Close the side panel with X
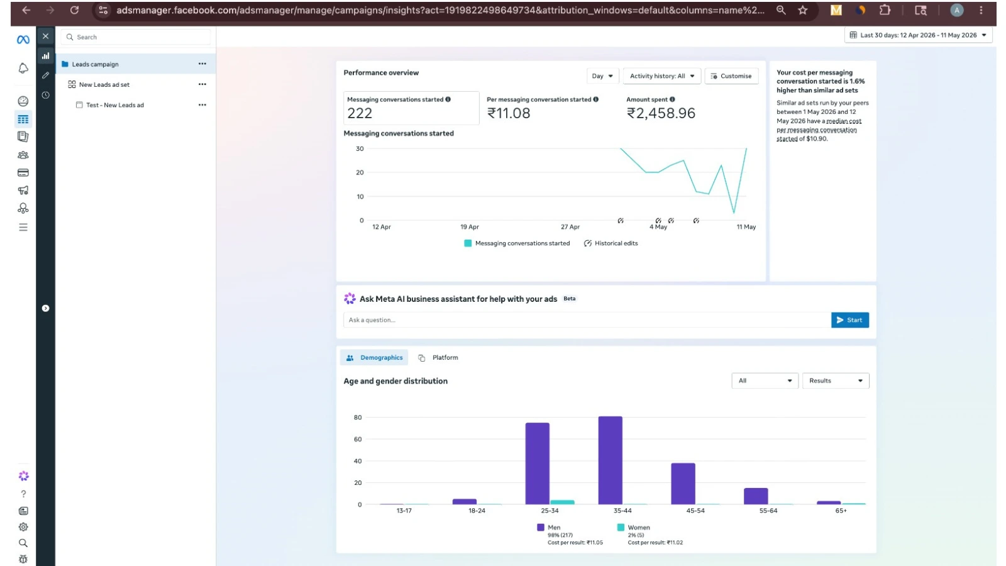 pos(45,36)
